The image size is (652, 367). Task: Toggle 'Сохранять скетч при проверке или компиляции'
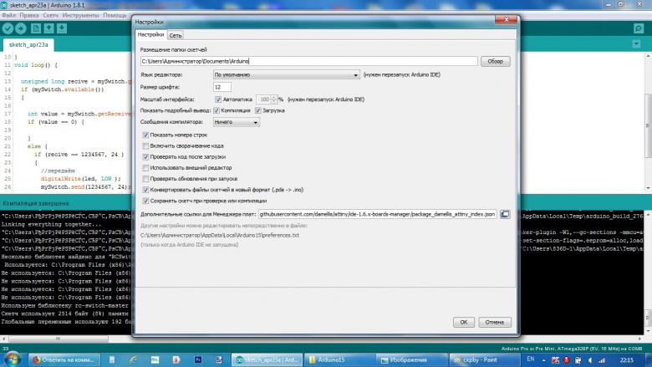[x=145, y=201]
